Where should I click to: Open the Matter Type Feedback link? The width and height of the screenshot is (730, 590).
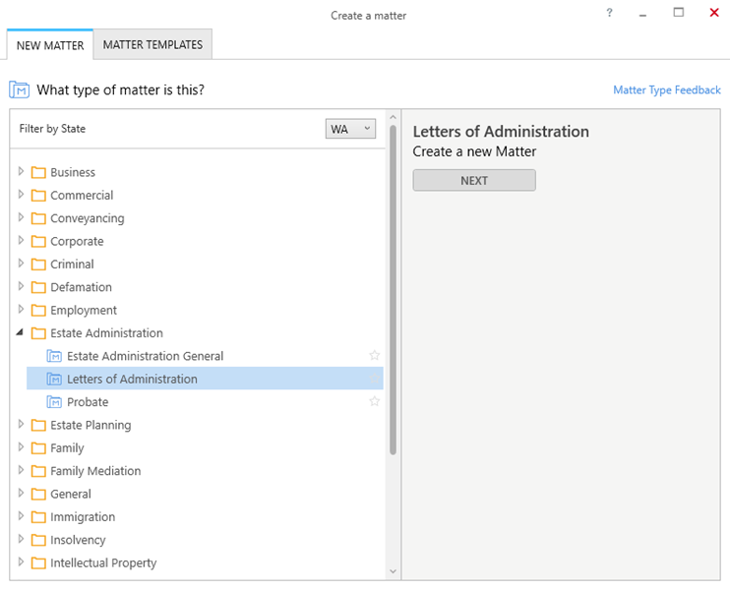click(x=667, y=89)
